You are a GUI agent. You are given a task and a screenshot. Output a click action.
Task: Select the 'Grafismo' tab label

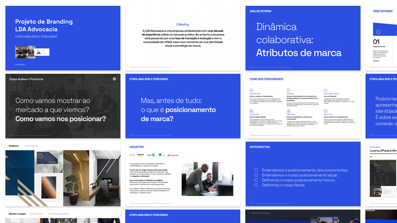point(14,146)
